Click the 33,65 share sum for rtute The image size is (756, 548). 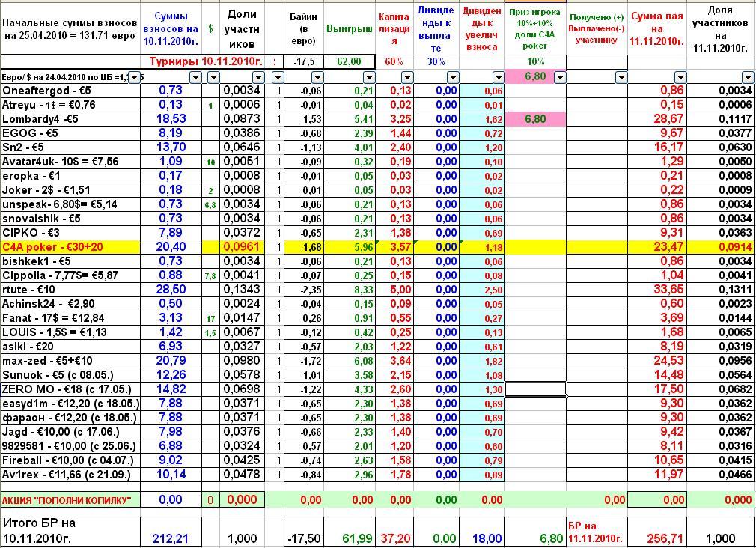click(657, 290)
